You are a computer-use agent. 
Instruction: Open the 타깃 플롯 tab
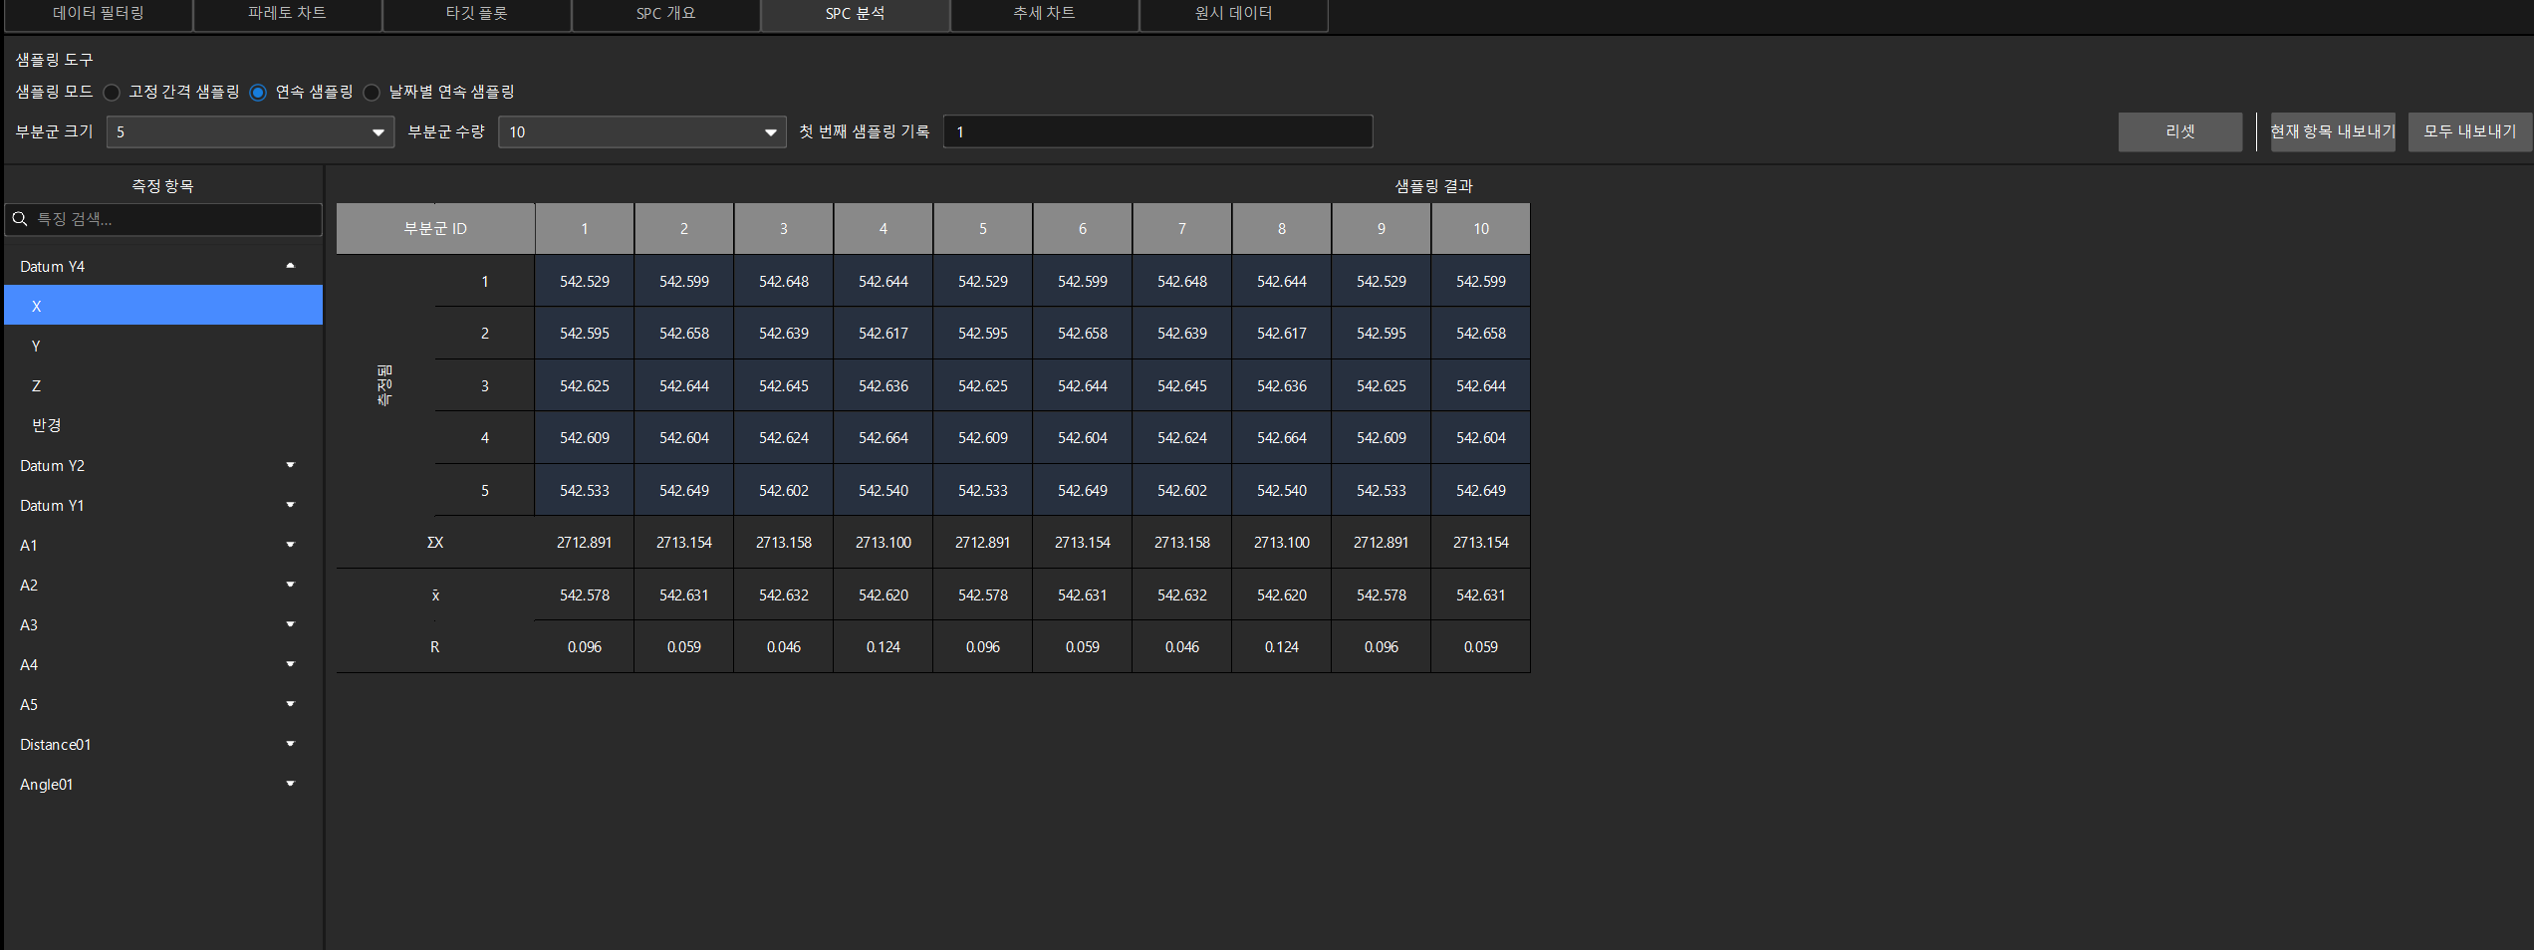click(476, 14)
